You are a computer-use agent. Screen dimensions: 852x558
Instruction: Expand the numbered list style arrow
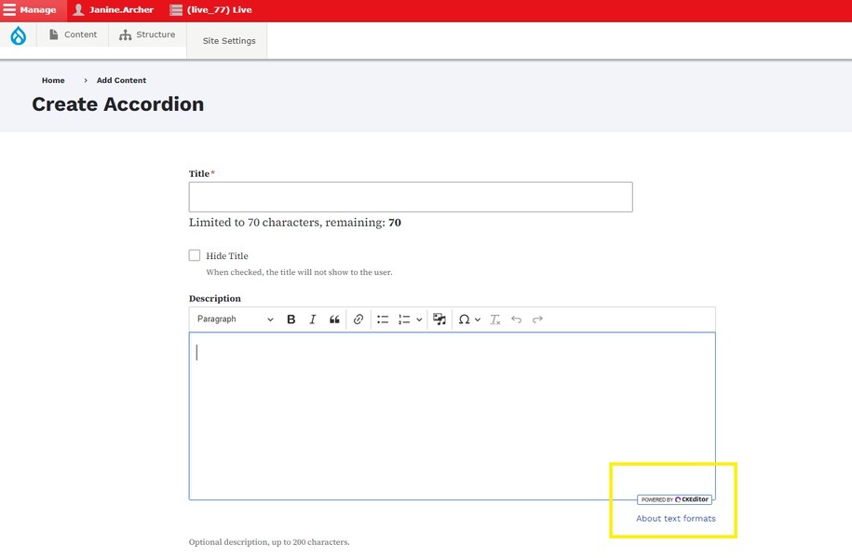[419, 320]
